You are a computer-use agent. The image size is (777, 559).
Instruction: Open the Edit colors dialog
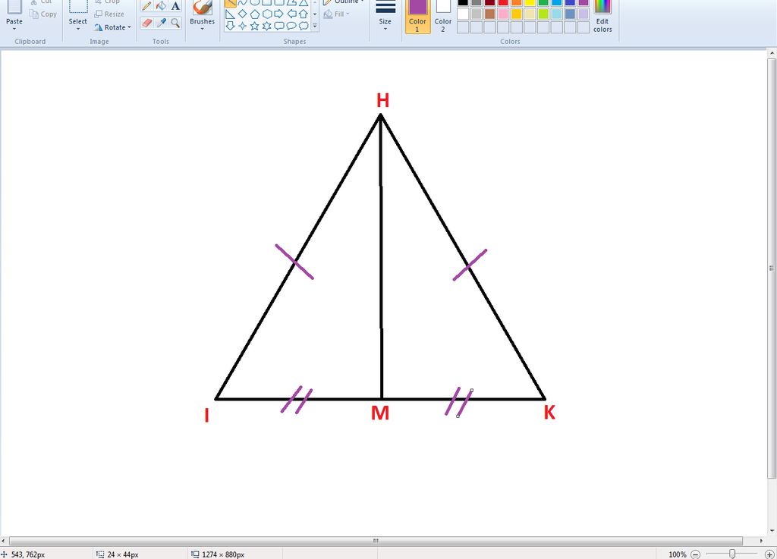(602, 17)
